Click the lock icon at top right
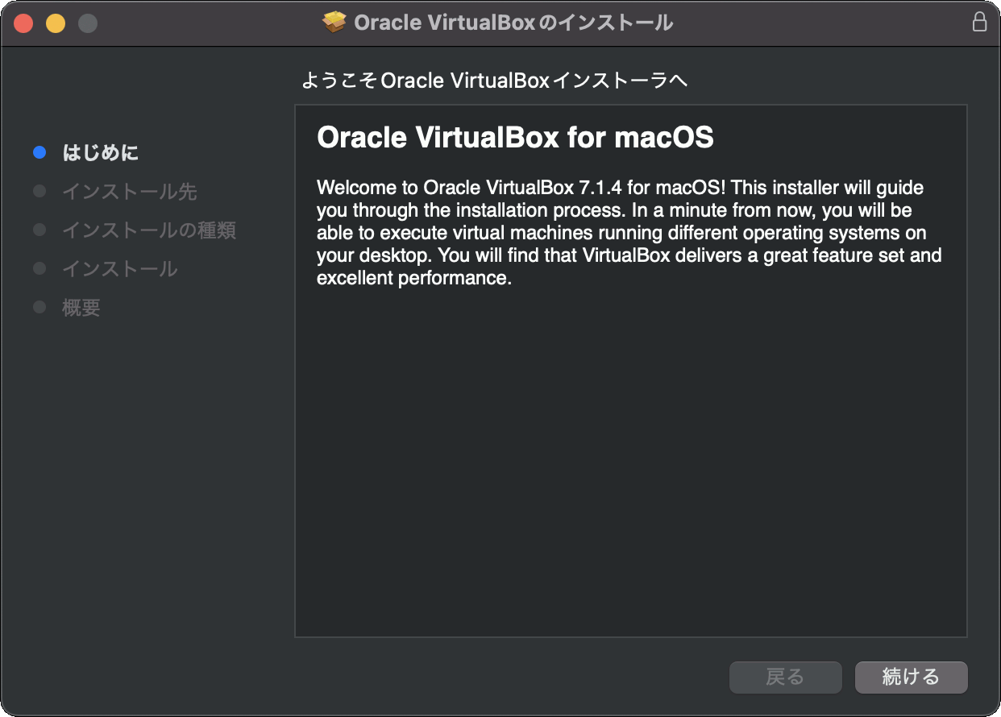The height and width of the screenshot is (717, 1001). click(980, 22)
